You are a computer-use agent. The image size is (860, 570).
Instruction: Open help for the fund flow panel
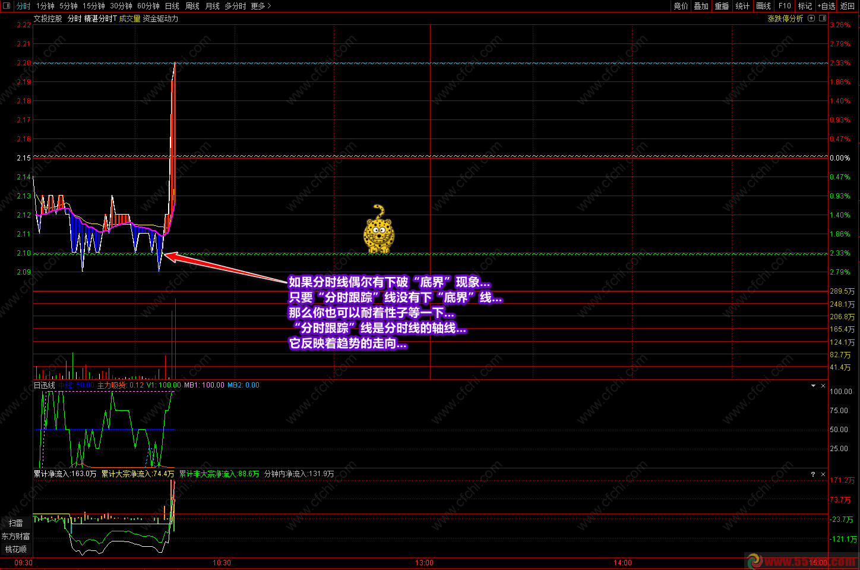click(813, 474)
